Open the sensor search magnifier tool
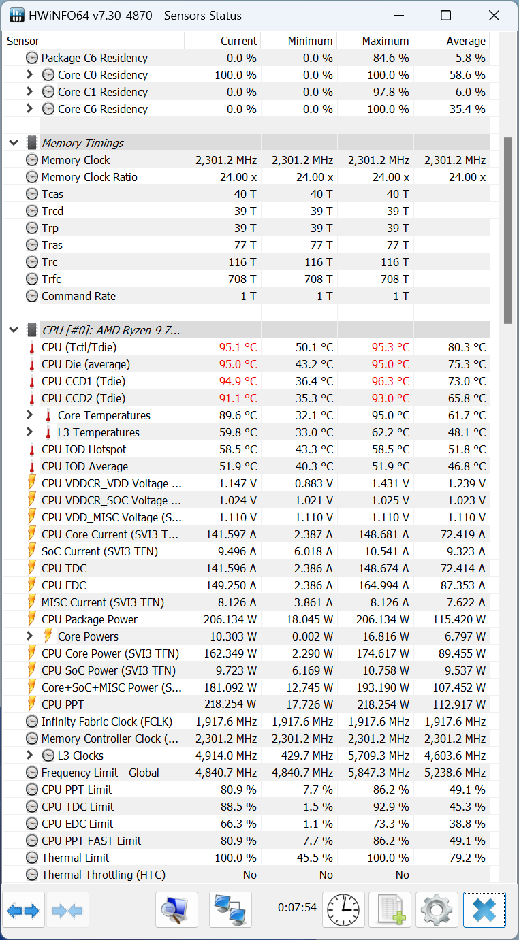Image resolution: width=519 pixels, height=940 pixels. pos(176,910)
